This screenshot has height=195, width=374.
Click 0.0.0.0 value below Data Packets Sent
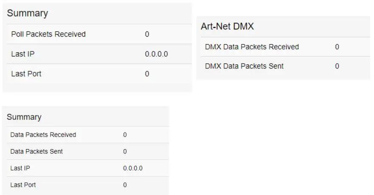(x=132, y=168)
